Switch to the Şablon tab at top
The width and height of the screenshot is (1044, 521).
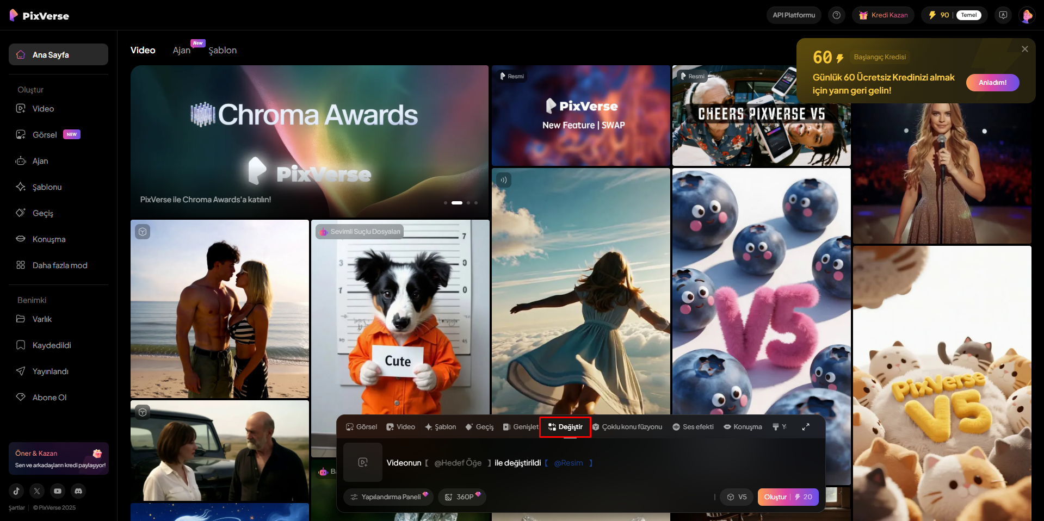click(223, 50)
